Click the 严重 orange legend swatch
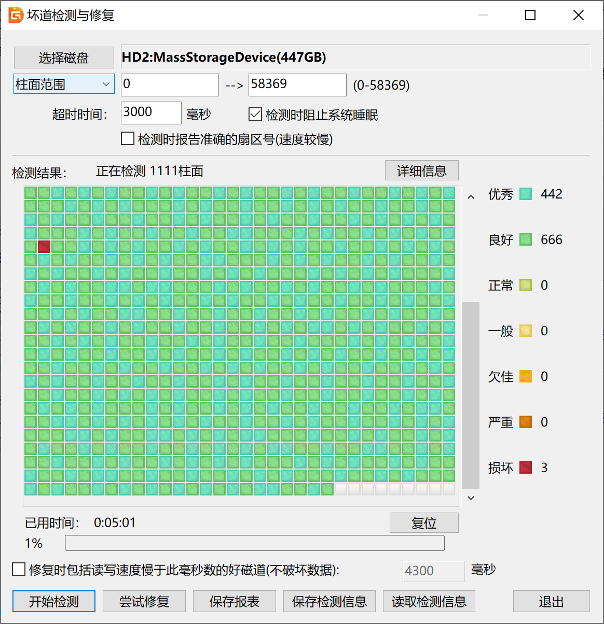Viewport: 604px width, 624px height. pyautogui.click(x=526, y=422)
